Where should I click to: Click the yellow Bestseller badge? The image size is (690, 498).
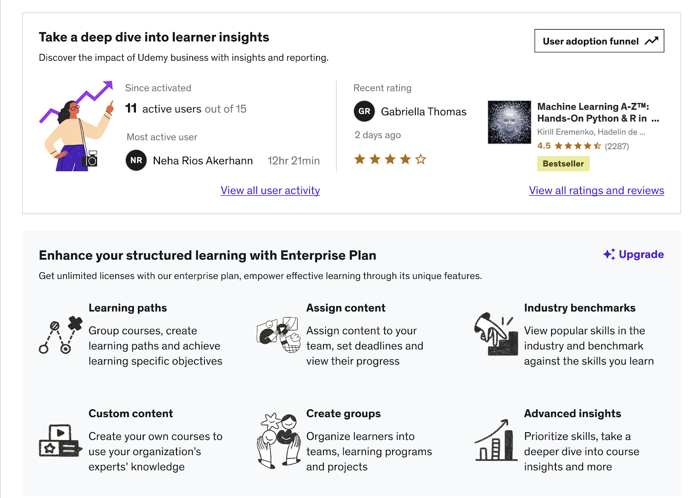pos(563,164)
